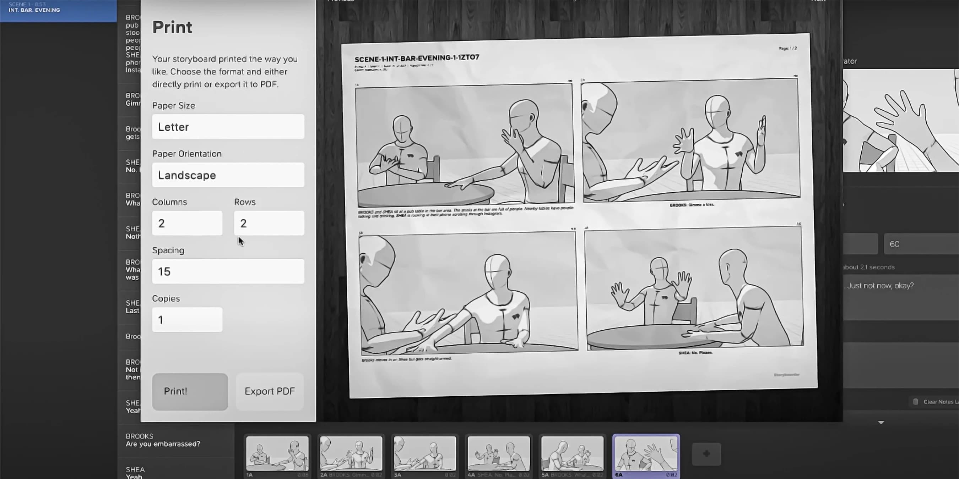Click the Copies input field
Image resolution: width=959 pixels, height=479 pixels.
click(187, 320)
